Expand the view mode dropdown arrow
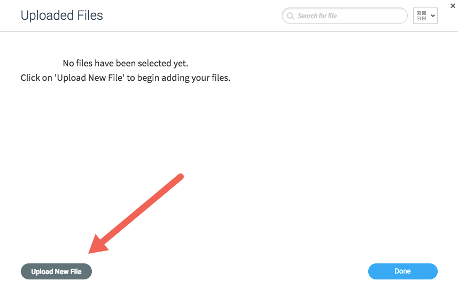458x288 pixels. tap(433, 16)
